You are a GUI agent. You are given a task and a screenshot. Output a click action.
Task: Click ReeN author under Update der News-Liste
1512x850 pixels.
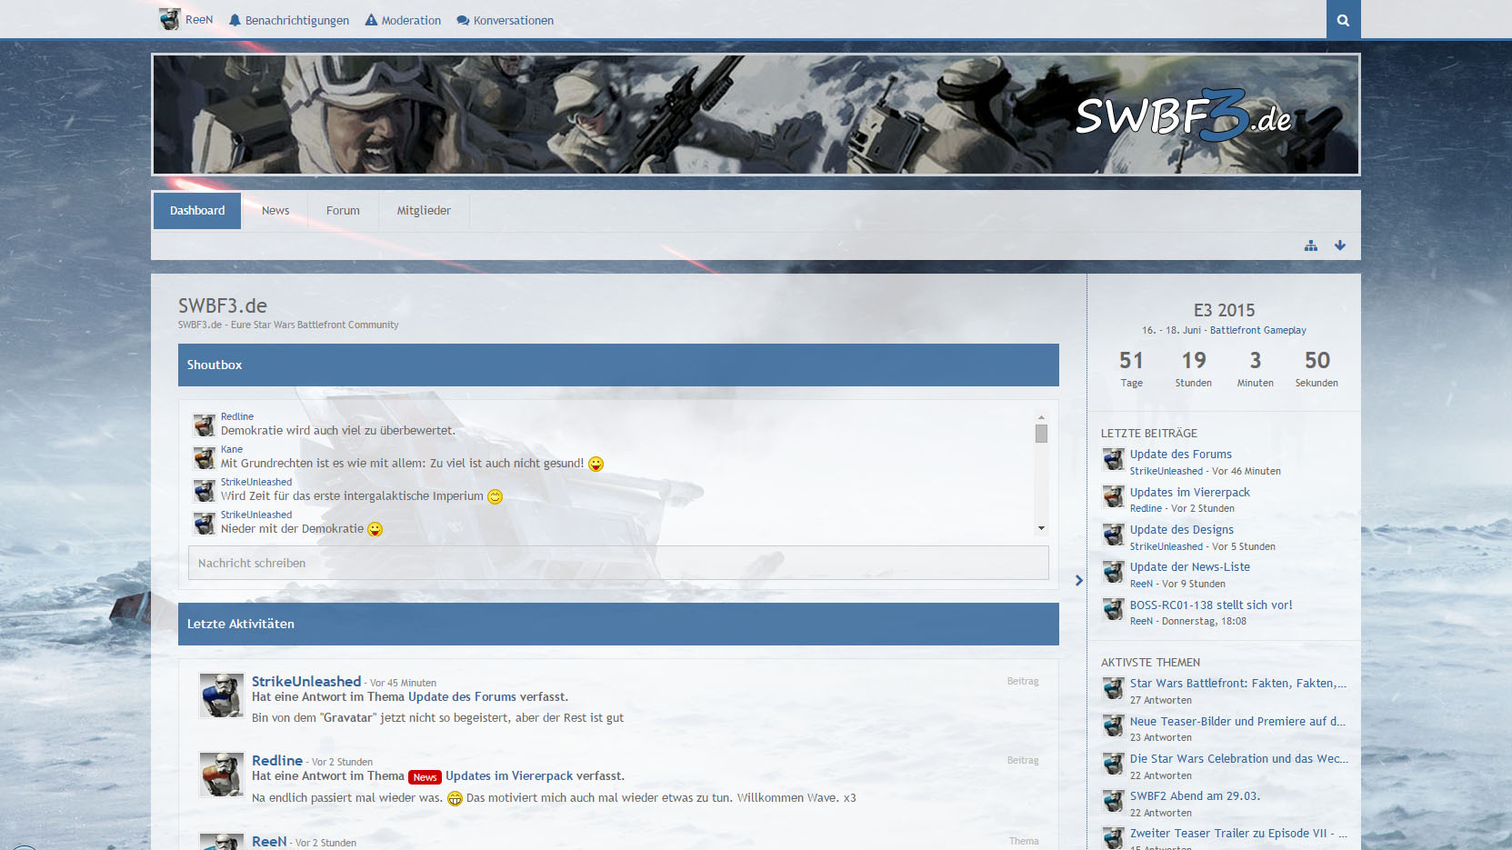point(1141,584)
